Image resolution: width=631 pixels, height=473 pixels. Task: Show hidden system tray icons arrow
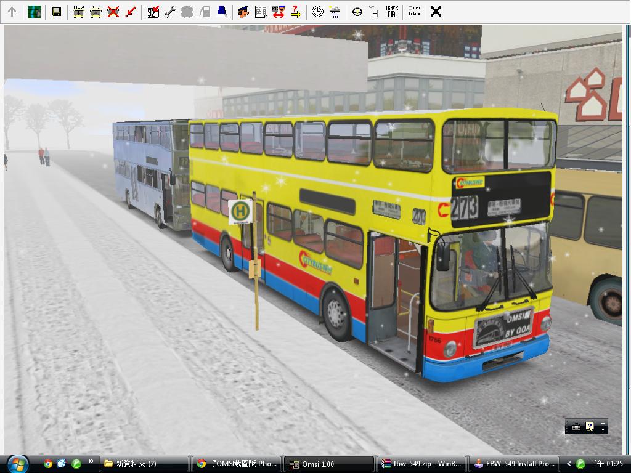click(x=569, y=464)
